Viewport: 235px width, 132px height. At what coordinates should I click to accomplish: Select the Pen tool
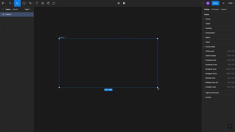[x=30, y=3]
